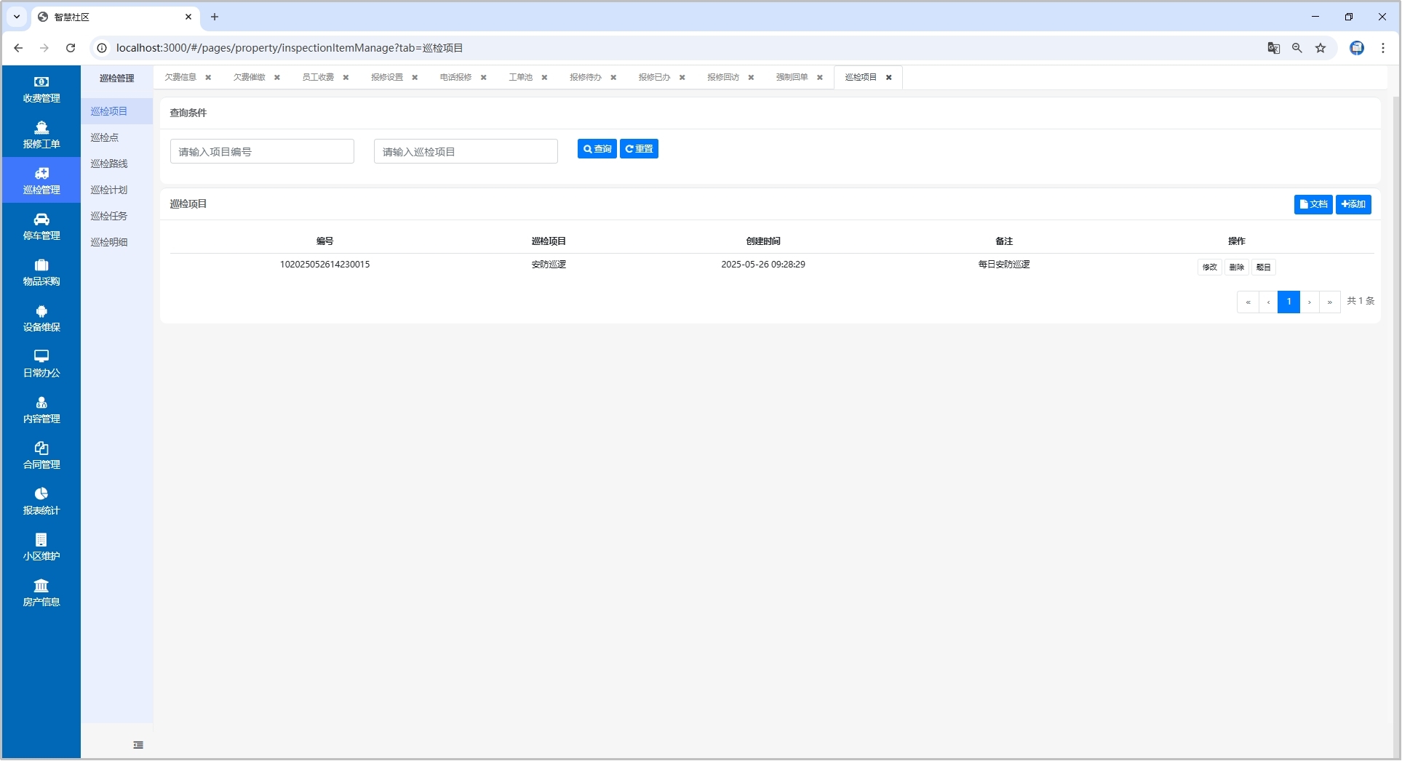
Task: Open 收费管理 in the left sidebar
Action: (41, 89)
